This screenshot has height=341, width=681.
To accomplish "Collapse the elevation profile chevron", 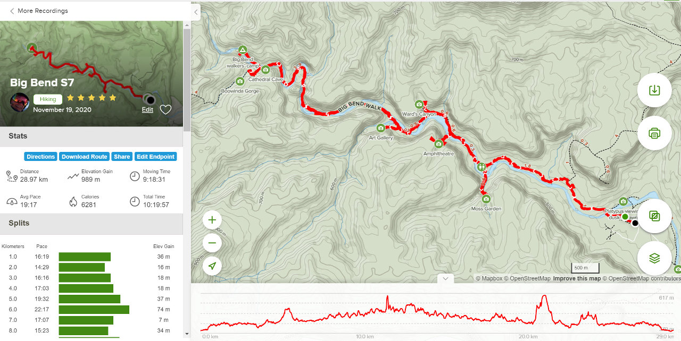I will [x=445, y=278].
